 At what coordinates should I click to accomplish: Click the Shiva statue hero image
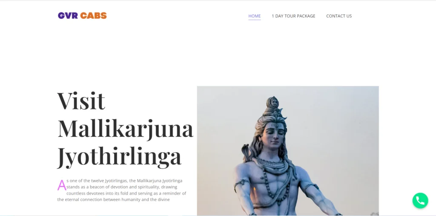288,150
